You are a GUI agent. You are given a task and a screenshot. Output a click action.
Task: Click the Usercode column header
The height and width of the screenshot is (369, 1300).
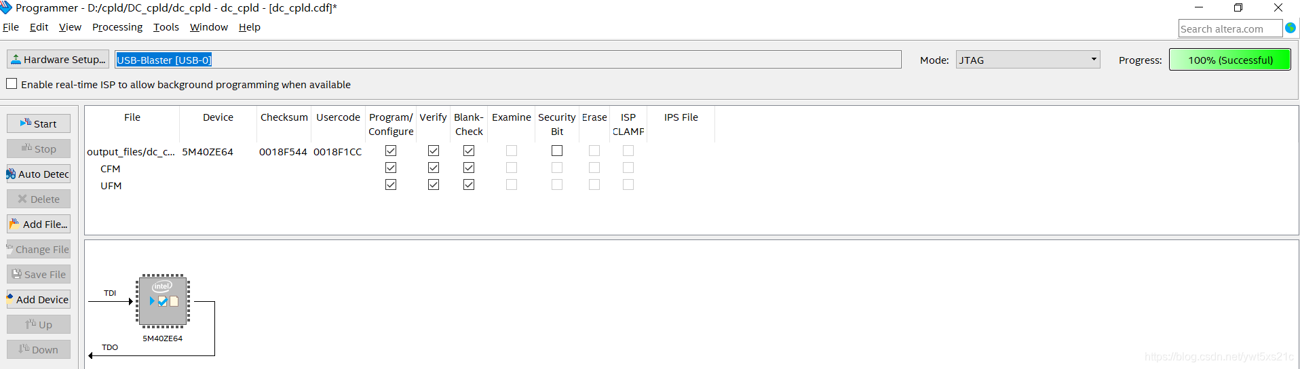(338, 117)
